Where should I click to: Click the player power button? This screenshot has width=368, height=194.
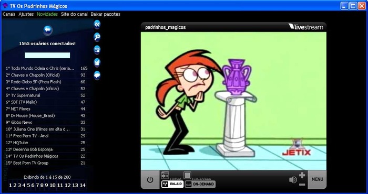point(150,180)
